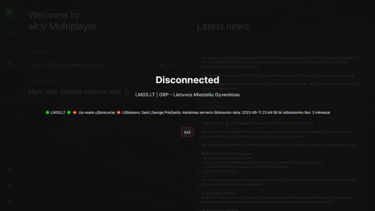Open the Info icon in sidebar
The width and height of the screenshot is (375, 211).
9,170
